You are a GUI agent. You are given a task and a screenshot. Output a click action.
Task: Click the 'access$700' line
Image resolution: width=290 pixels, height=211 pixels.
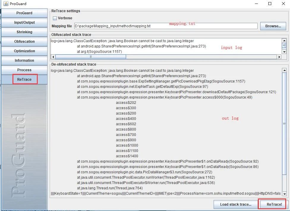coord(126,135)
